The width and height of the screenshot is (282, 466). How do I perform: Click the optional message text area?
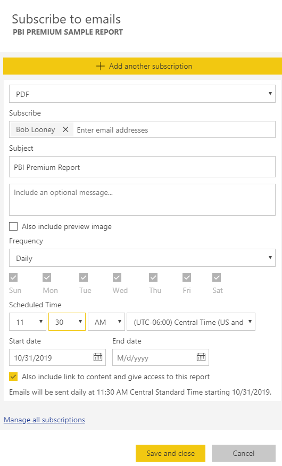[142, 200]
